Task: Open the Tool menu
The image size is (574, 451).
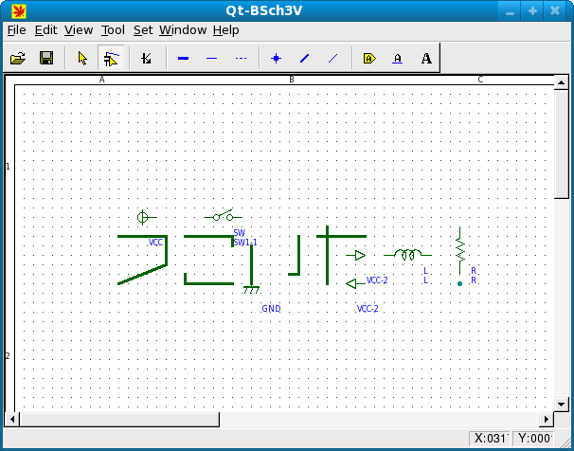Action: pyautogui.click(x=113, y=30)
